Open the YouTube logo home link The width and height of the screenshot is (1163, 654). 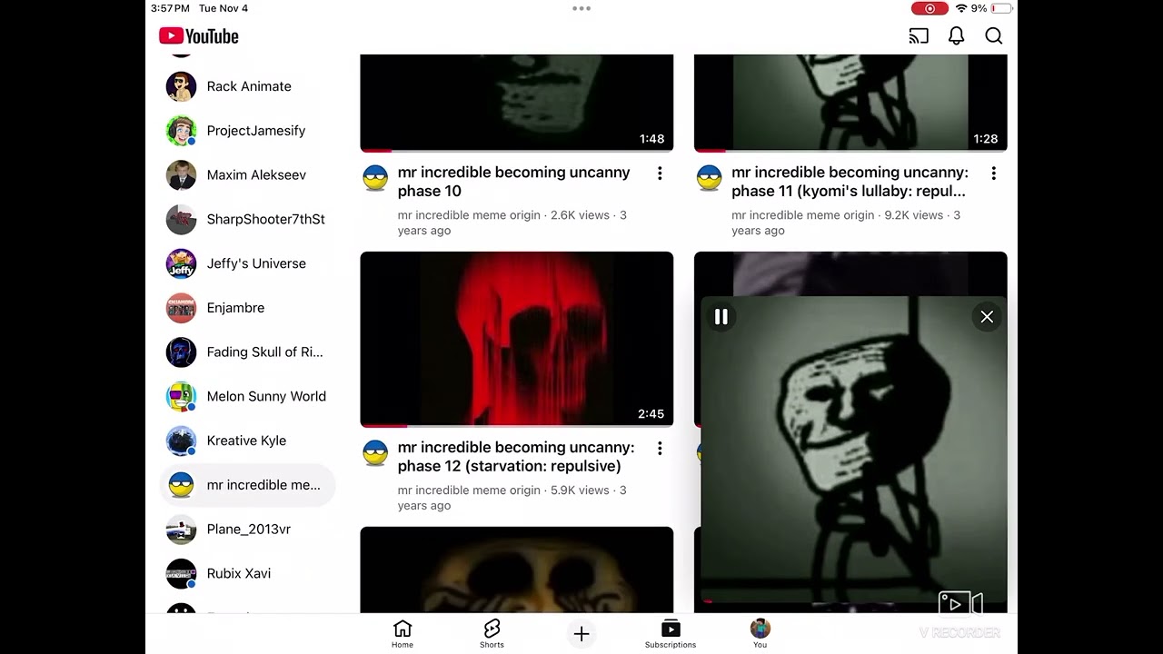point(198,36)
